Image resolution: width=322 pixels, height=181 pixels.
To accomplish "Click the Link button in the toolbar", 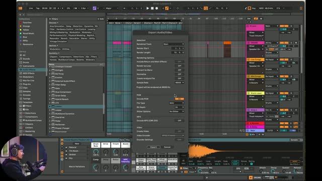I will coord(31,8).
